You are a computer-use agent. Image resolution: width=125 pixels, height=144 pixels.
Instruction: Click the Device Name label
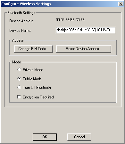[20, 31]
